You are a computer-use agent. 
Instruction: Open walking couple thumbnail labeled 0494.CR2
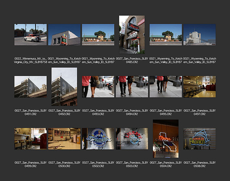click(132, 87)
